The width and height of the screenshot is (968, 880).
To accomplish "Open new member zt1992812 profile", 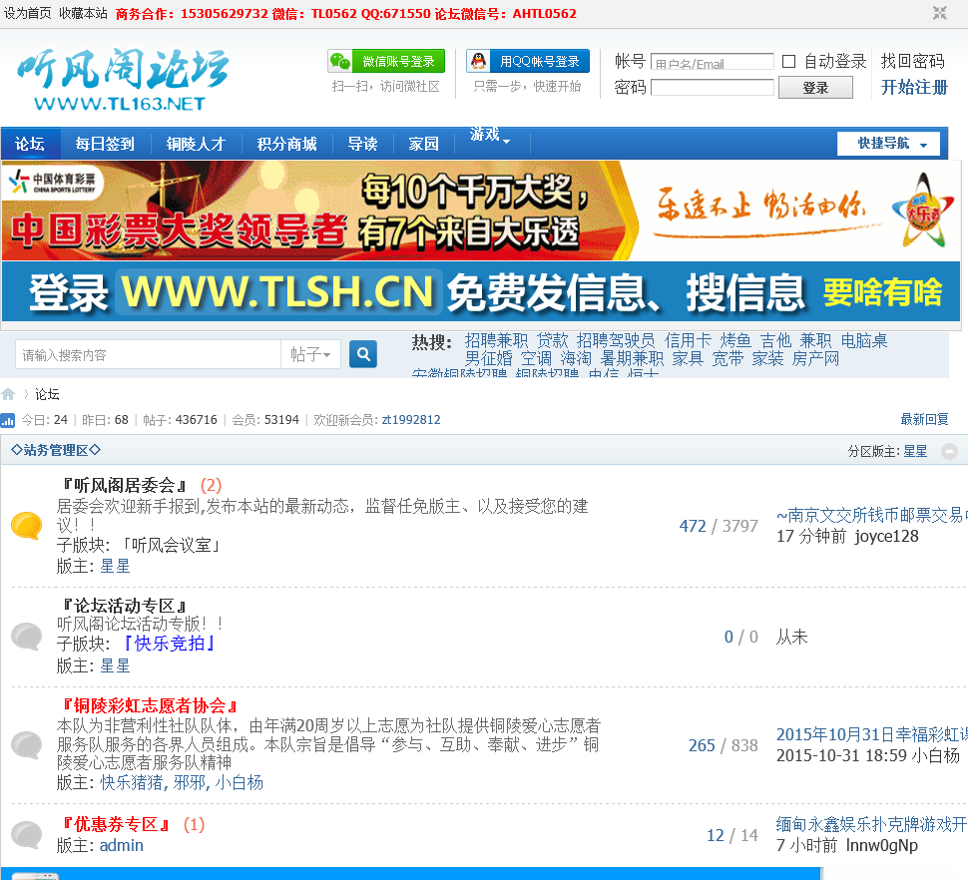I will (411, 420).
